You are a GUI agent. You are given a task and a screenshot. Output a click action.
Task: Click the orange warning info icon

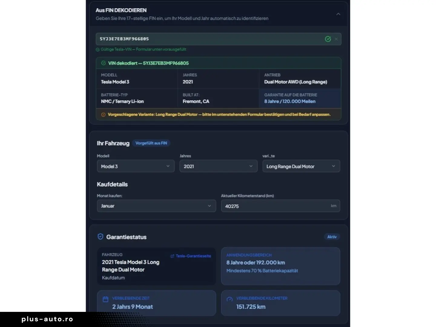[103, 115]
